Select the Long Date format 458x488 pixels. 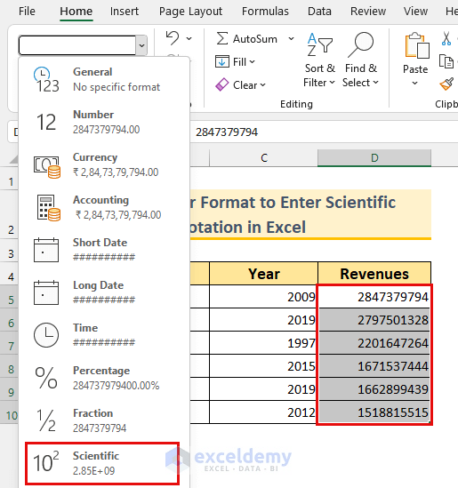104,292
